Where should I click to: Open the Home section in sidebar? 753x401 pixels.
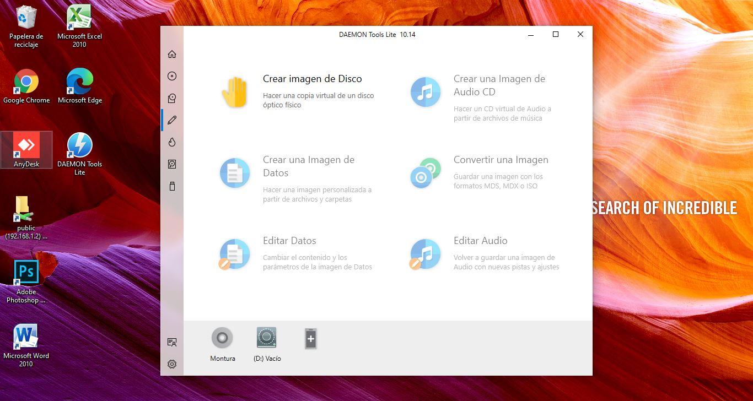172,54
